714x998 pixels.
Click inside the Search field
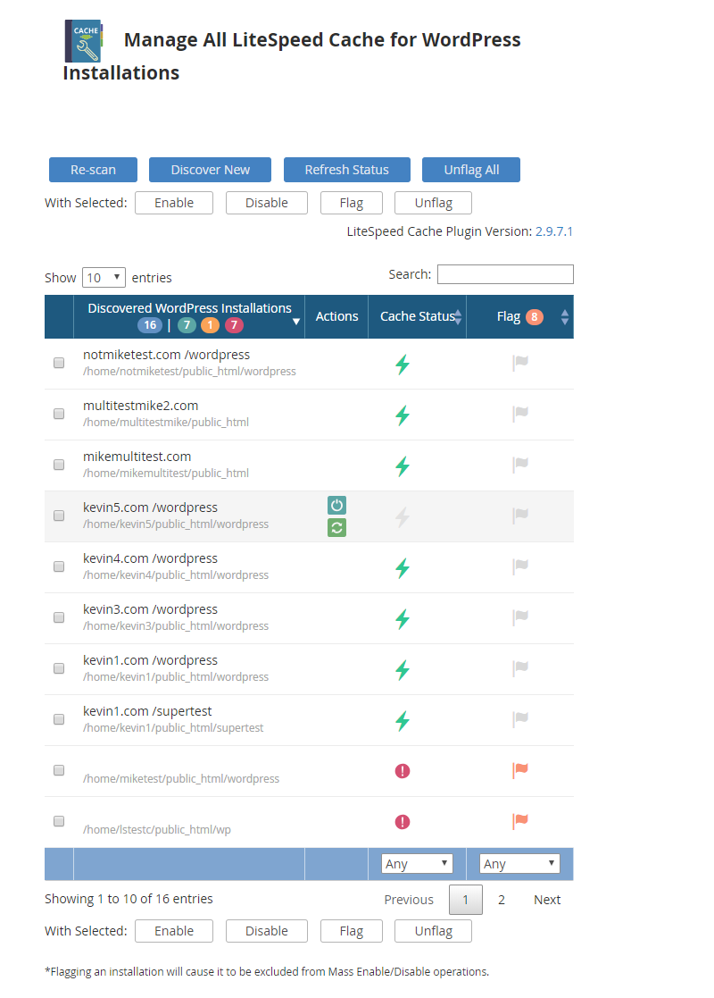coord(505,273)
